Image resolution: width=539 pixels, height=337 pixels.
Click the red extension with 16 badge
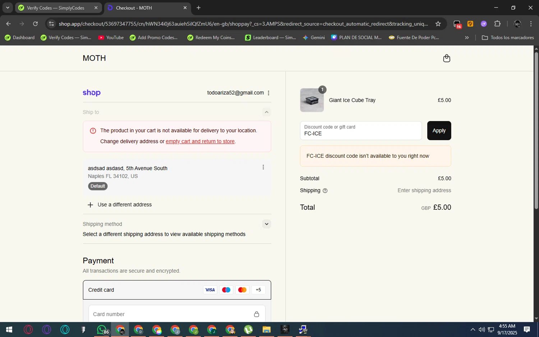(x=457, y=24)
